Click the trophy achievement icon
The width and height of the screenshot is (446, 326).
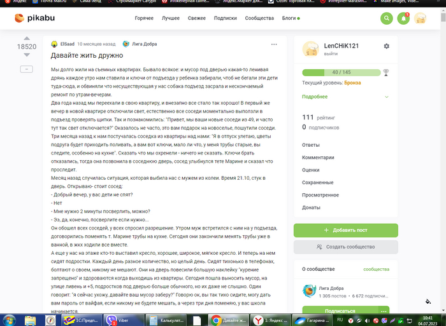coord(385,72)
